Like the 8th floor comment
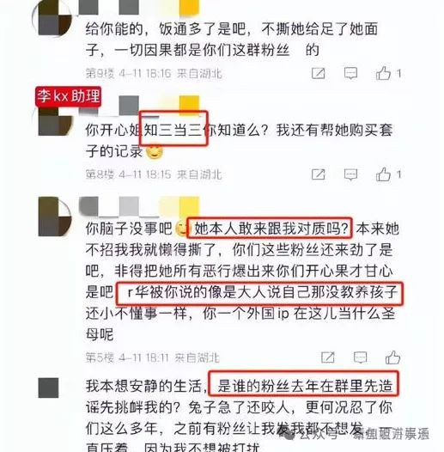Viewport: 444px width, 452px height. click(x=384, y=174)
